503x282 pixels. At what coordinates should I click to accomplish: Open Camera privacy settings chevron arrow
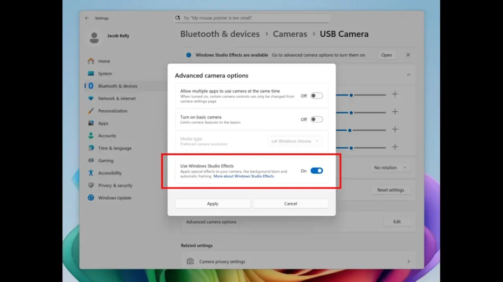pyautogui.click(x=408, y=261)
